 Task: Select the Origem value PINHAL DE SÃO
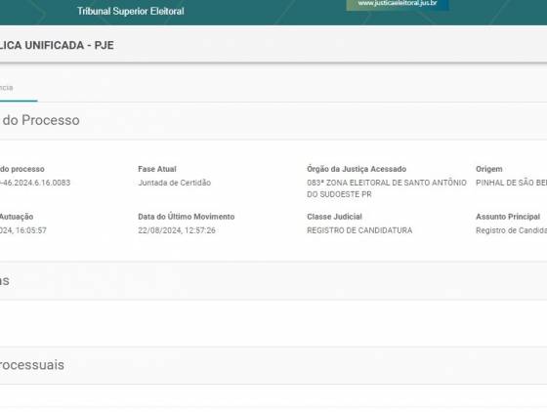point(512,183)
